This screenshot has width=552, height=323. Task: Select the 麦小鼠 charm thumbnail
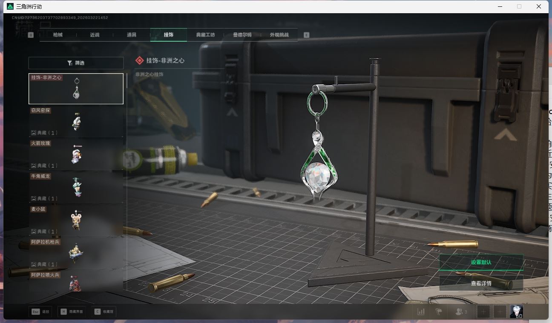76,220
